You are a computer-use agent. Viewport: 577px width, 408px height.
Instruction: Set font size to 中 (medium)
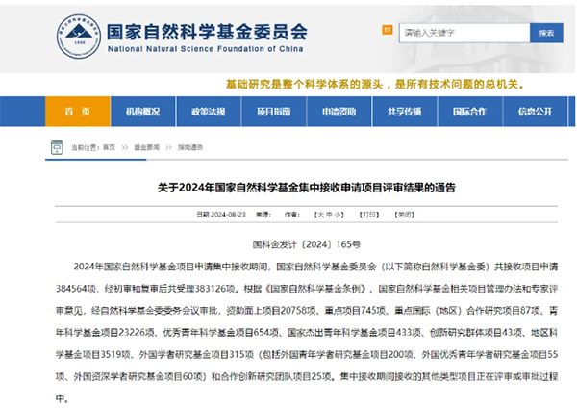pos(329,215)
